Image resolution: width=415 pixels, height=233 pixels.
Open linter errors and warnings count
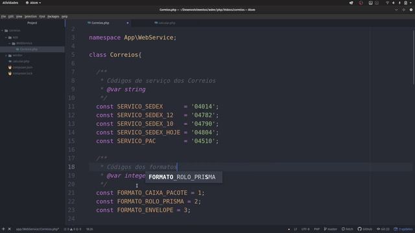tap(73, 229)
